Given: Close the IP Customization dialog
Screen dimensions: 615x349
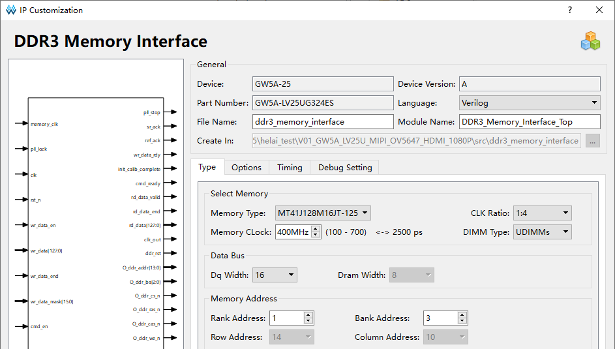Looking at the screenshot, I should click(x=599, y=10).
